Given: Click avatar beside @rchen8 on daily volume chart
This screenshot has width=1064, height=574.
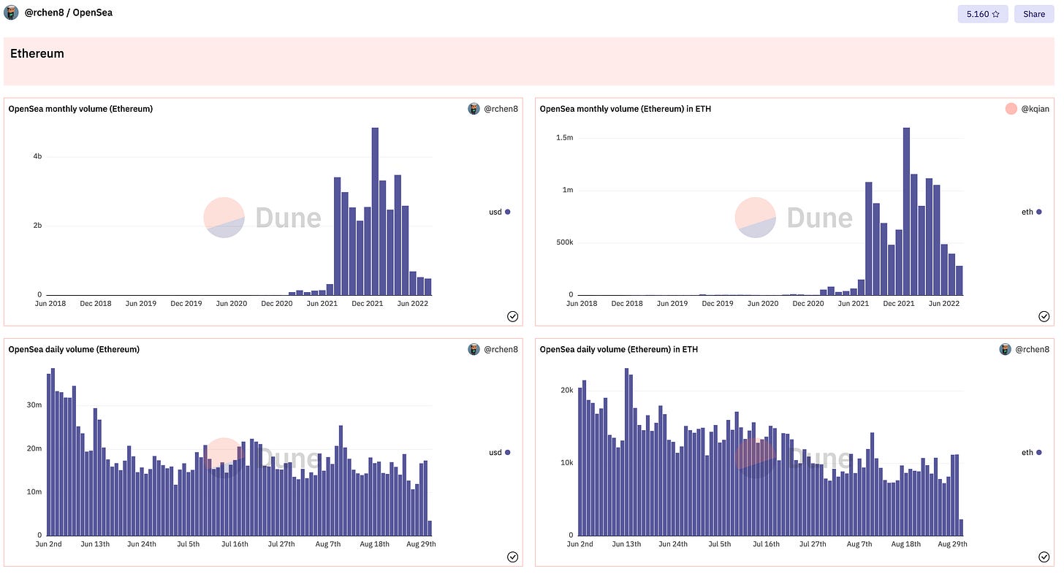Looking at the screenshot, I should click(474, 350).
